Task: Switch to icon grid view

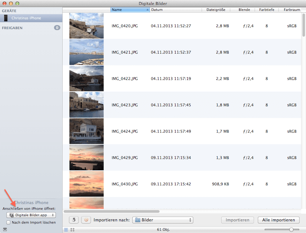Action: (x=73, y=230)
